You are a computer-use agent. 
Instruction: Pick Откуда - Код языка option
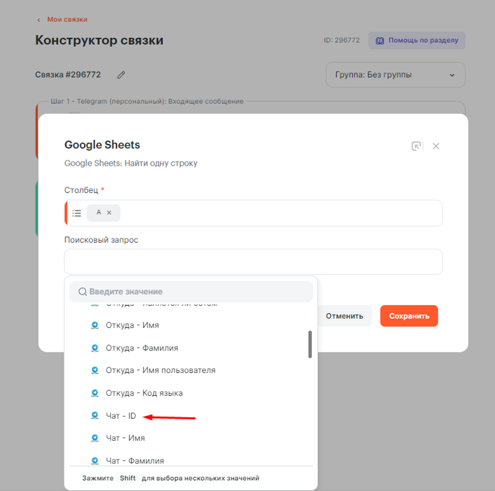(x=144, y=393)
